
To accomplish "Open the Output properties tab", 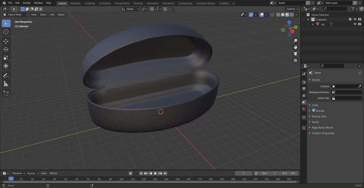I will (304, 89).
